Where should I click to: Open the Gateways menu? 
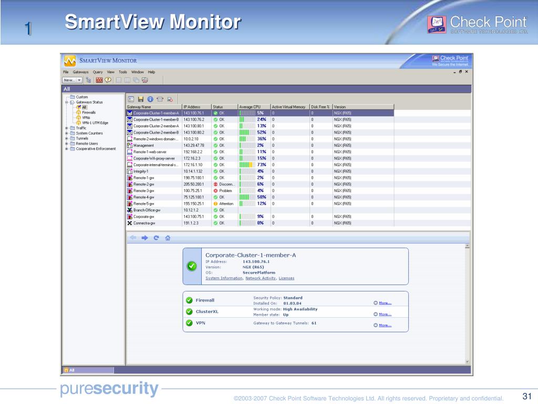[x=80, y=72]
